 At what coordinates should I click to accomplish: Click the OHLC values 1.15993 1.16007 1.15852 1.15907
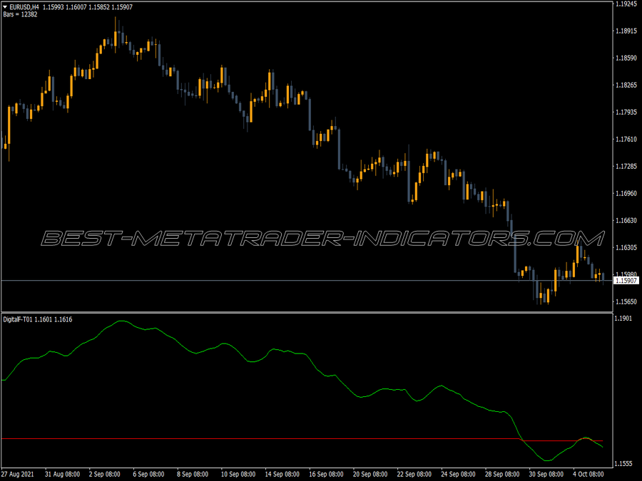[88, 7]
